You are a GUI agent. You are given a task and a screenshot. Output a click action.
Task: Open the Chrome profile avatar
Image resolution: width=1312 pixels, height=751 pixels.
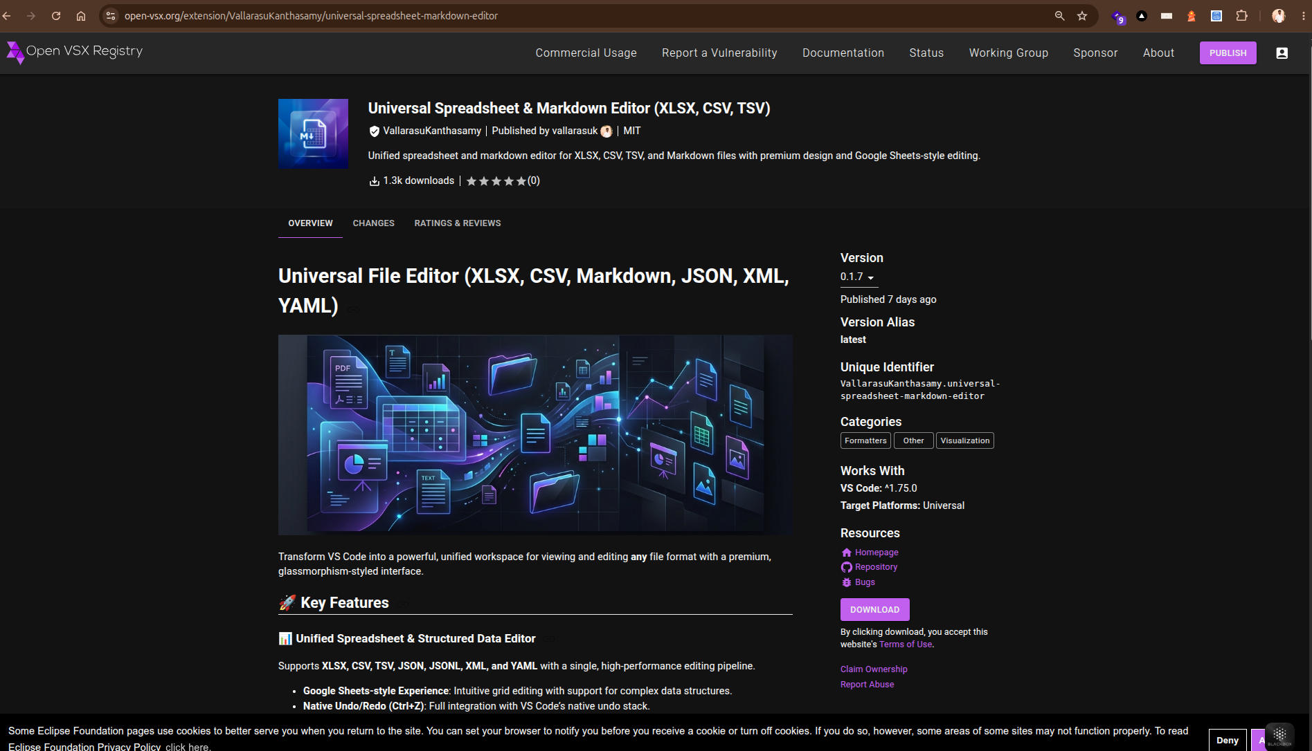[x=1279, y=16]
